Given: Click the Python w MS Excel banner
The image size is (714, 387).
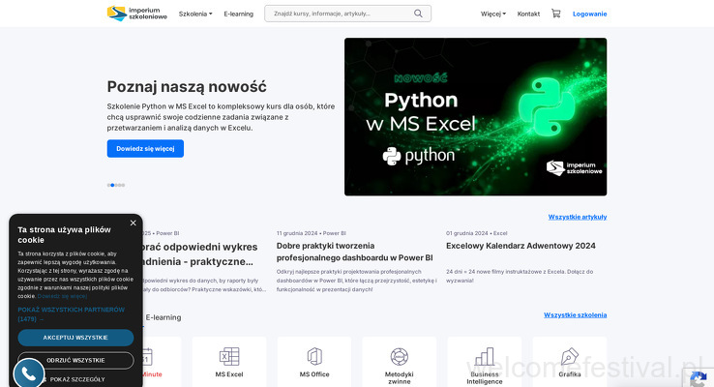Looking at the screenshot, I should (x=475, y=116).
